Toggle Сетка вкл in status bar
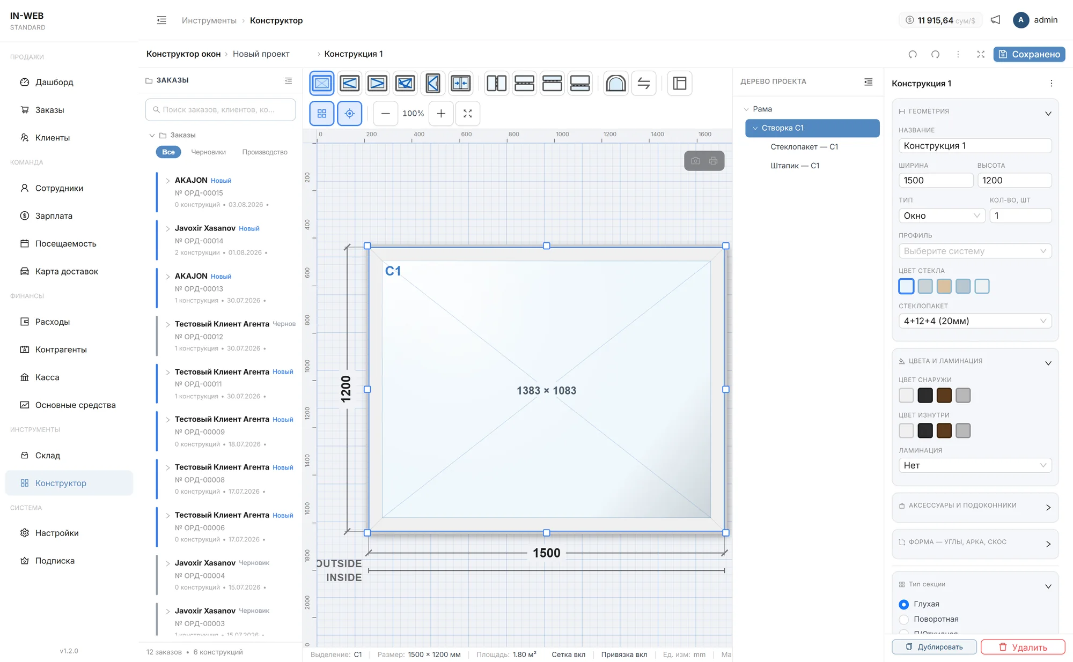 (568, 654)
